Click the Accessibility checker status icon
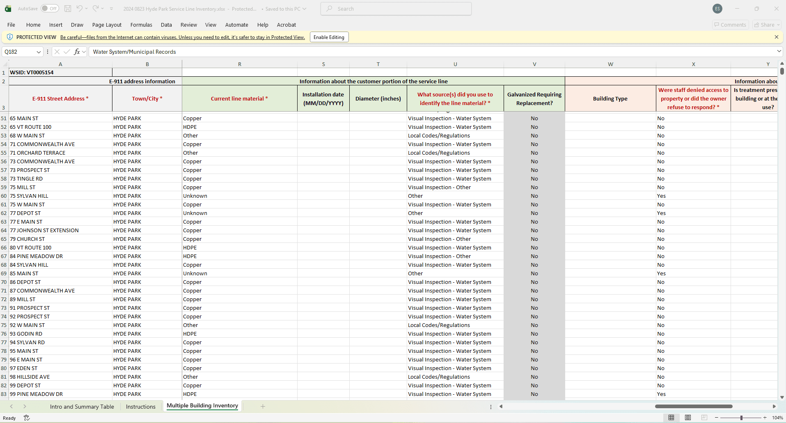This screenshot has height=423, width=786. pyautogui.click(x=27, y=418)
